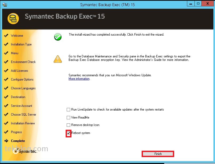This screenshot has height=164, width=215.
Task: Select the Add Licenses step label
Action: (19, 71)
